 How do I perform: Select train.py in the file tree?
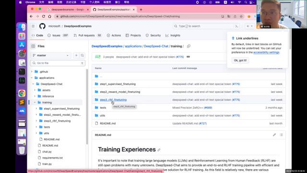pos(47,164)
